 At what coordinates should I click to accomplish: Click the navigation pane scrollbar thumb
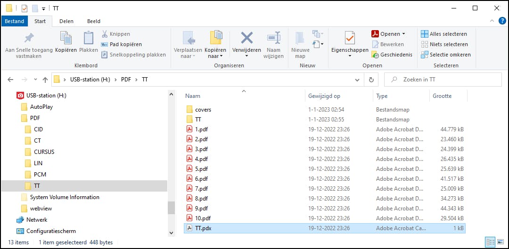coord(172,208)
